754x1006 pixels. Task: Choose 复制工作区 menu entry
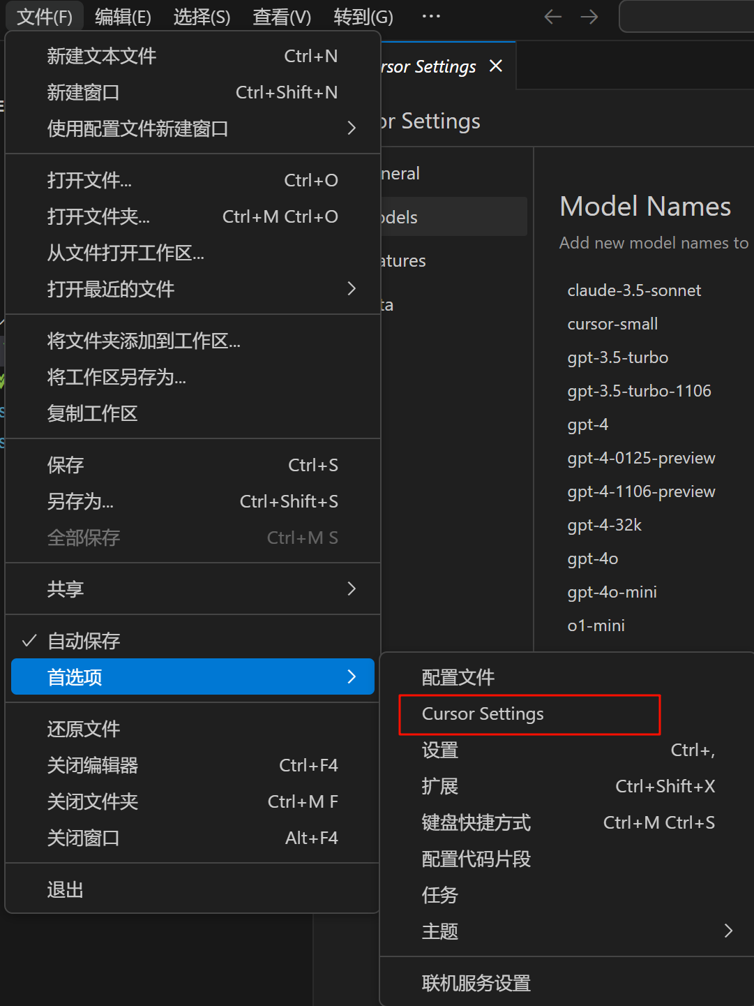(x=193, y=413)
